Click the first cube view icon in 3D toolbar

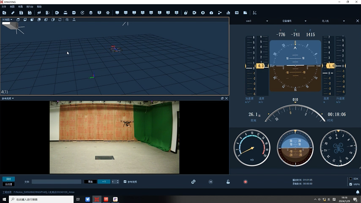[18, 19]
